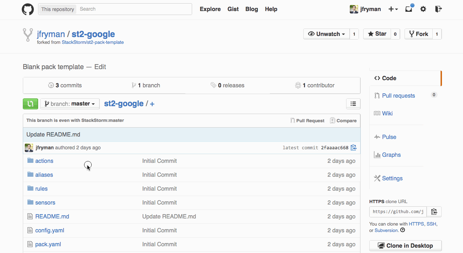Click the aliases folder icon
The height and width of the screenshot is (253, 463).
coord(30,175)
